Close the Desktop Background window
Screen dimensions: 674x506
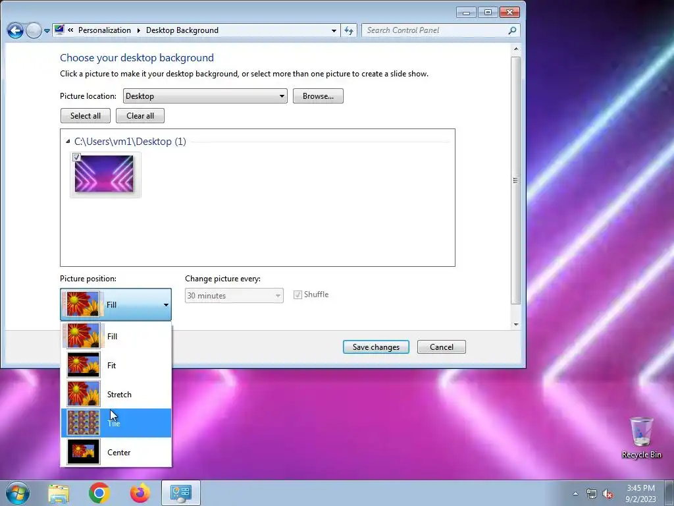click(x=510, y=13)
